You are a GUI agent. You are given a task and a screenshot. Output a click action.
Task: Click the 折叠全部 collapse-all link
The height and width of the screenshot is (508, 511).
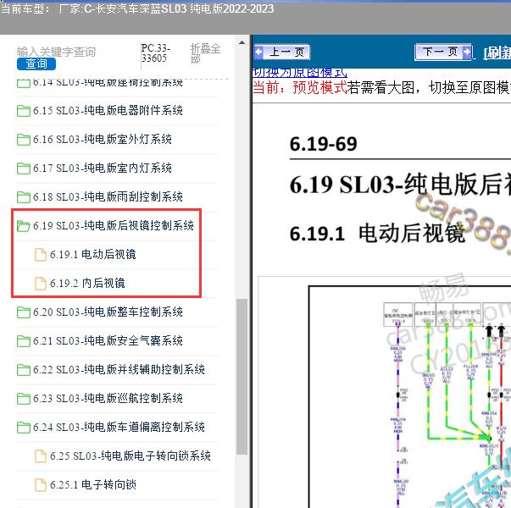coord(205,53)
